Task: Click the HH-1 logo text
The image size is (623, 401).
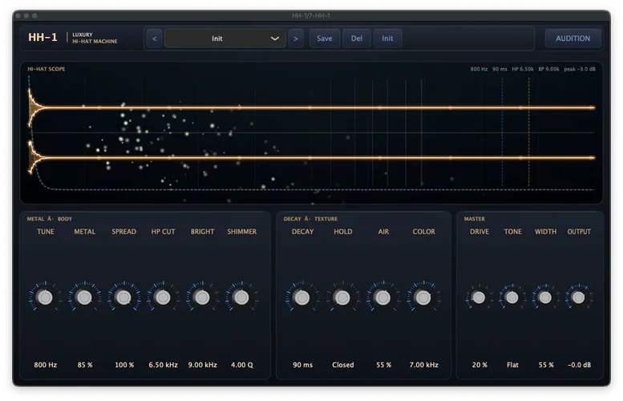Action: pyautogui.click(x=42, y=38)
